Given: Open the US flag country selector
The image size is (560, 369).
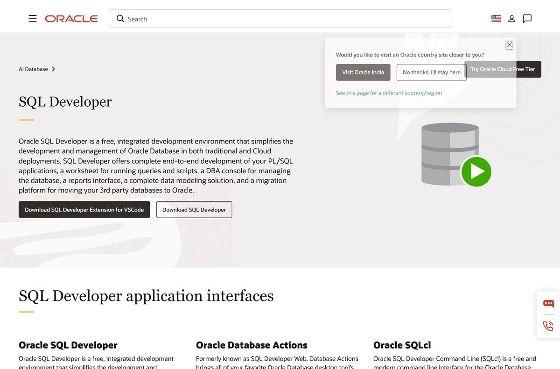Looking at the screenshot, I should pos(496,19).
